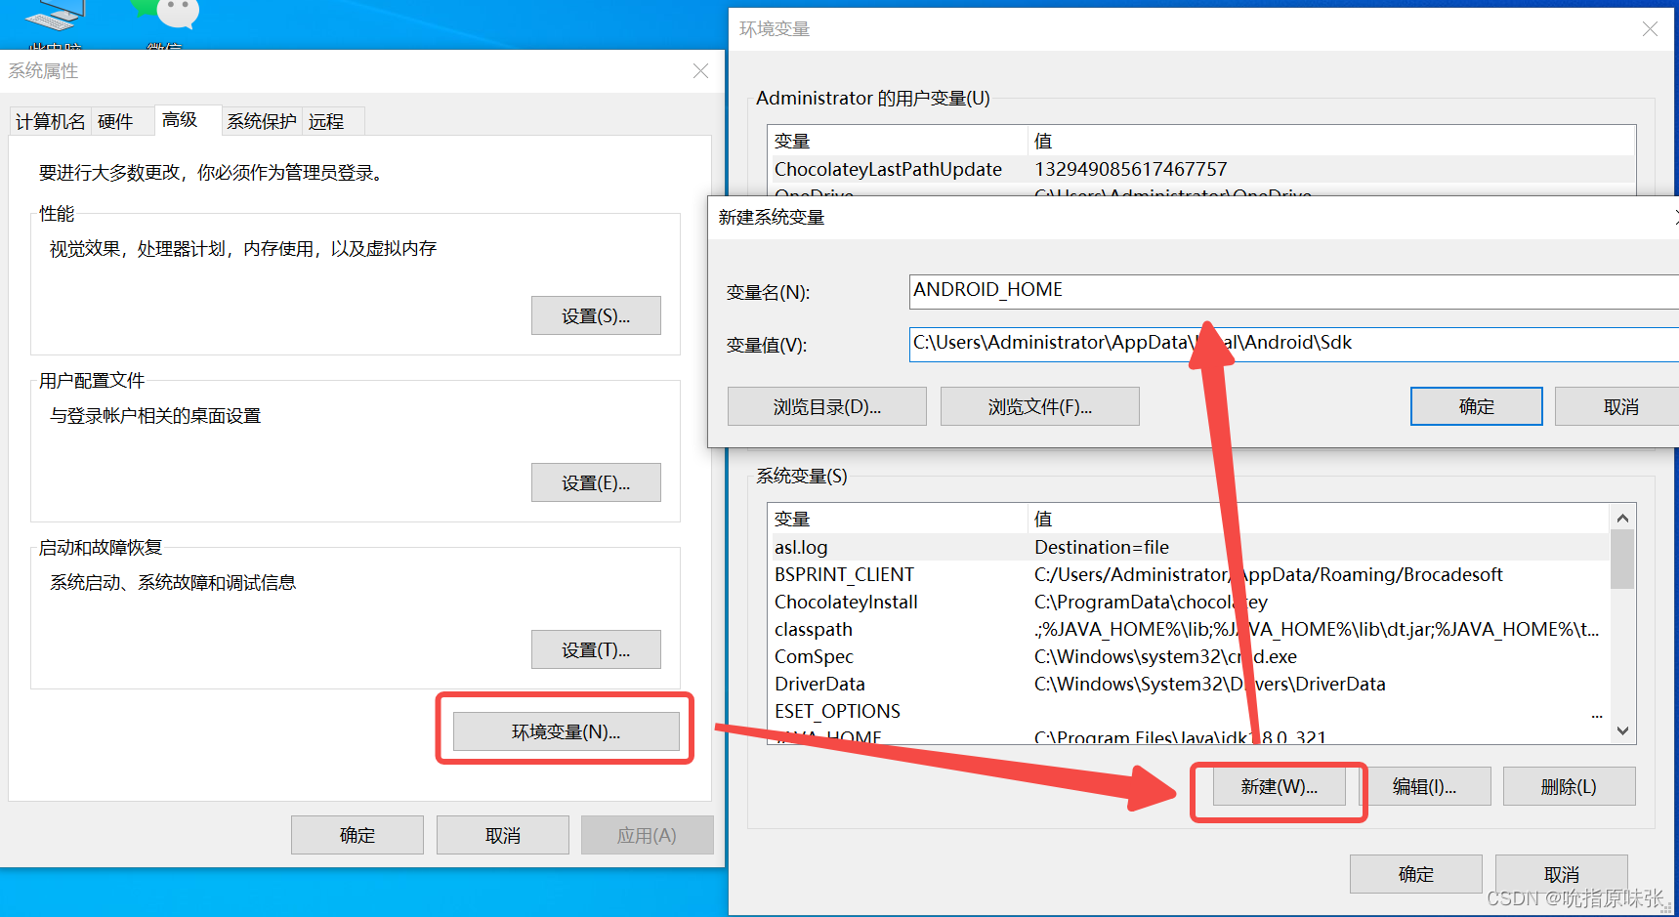Cancel the 新建系统变量 dialog
Image resolution: width=1679 pixels, height=917 pixels.
(1619, 406)
